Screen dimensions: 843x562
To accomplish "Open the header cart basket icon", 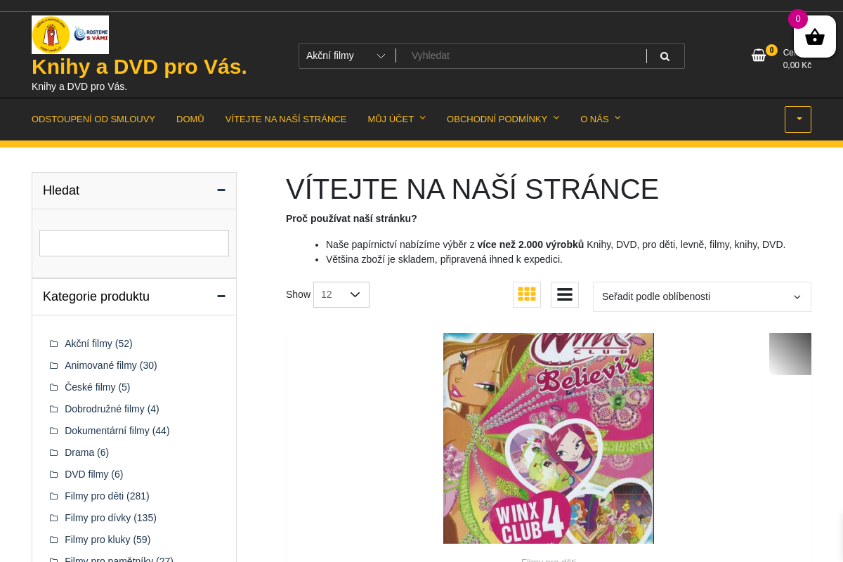I will click(x=759, y=55).
